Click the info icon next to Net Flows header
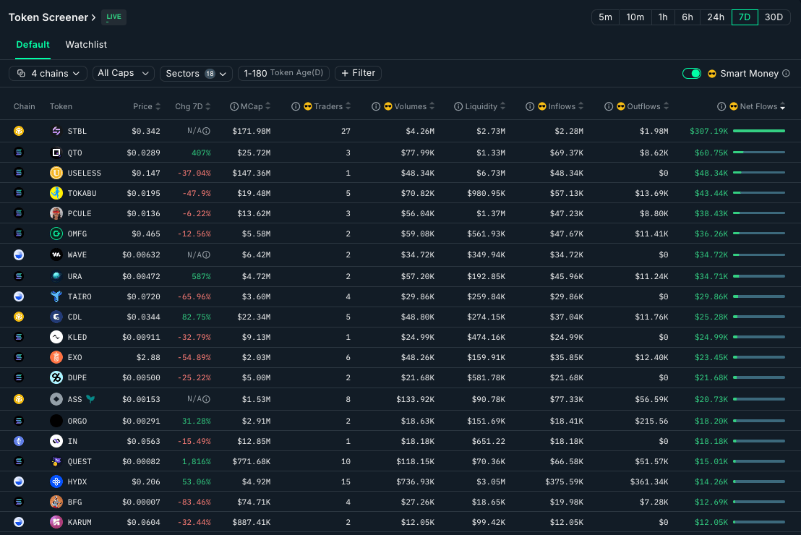Image resolution: width=801 pixels, height=535 pixels. click(x=721, y=106)
